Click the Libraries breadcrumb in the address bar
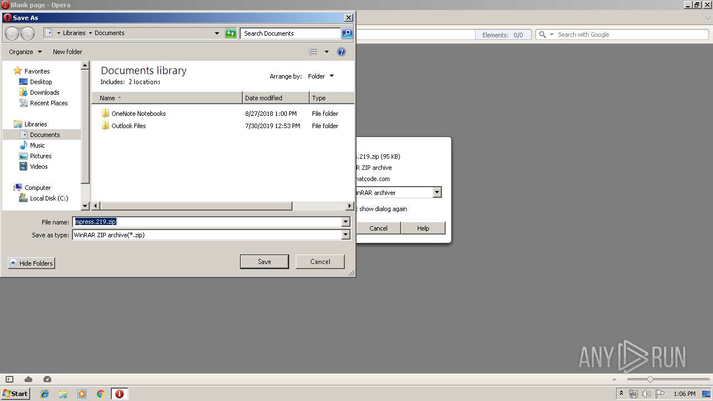 (74, 33)
